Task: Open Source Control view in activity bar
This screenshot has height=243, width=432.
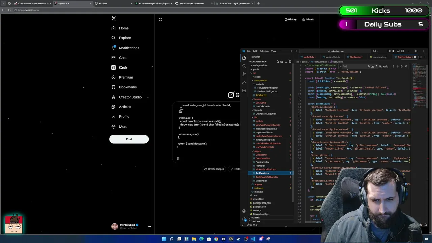Action: tap(244, 74)
